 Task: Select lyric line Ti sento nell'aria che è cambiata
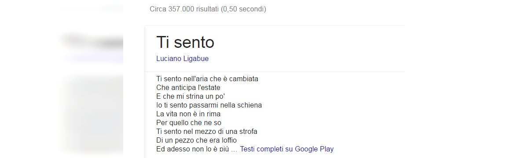point(207,79)
